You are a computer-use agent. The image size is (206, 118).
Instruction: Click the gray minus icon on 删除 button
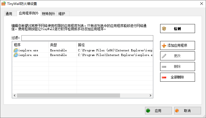pos(164,67)
